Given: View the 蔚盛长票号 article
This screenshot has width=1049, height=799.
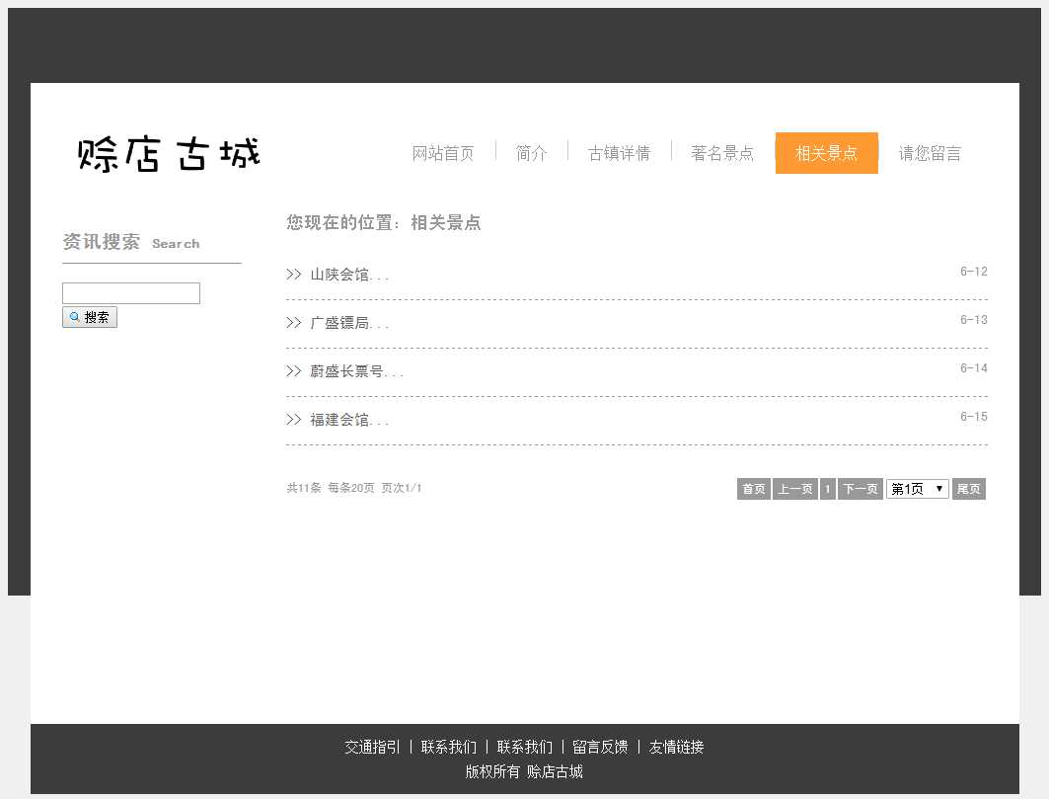Looking at the screenshot, I should [355, 371].
